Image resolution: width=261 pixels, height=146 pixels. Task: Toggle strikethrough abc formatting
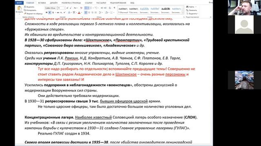(58, 13)
